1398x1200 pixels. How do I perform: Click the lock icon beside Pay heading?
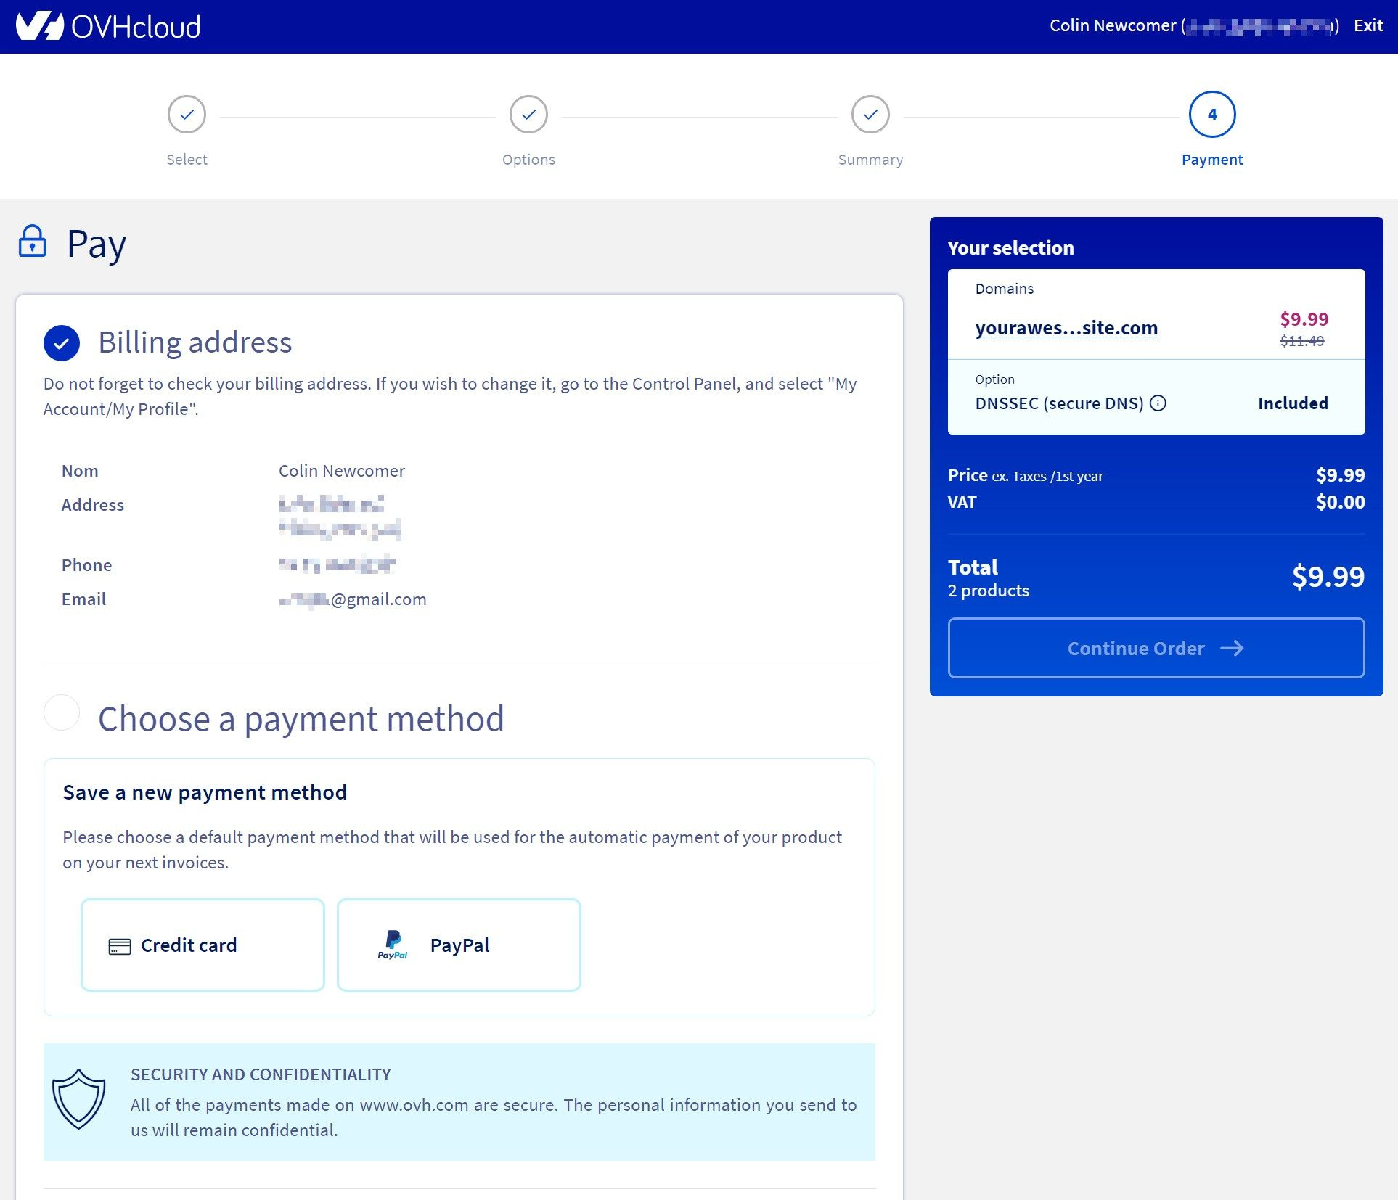point(32,242)
